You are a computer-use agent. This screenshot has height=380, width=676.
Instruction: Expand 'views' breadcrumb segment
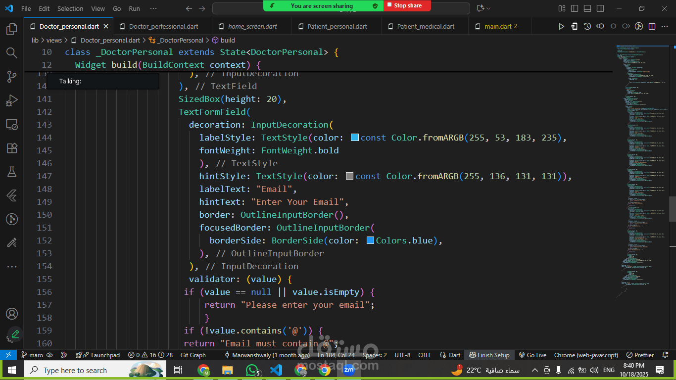coord(54,40)
